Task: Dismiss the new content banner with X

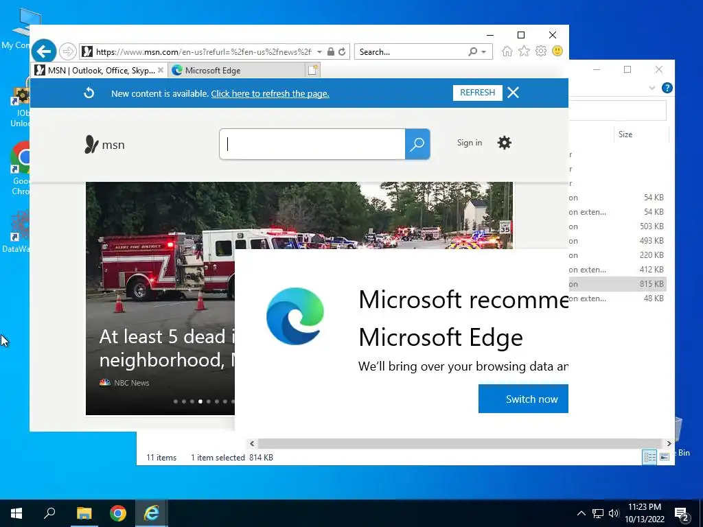Action: [513, 93]
